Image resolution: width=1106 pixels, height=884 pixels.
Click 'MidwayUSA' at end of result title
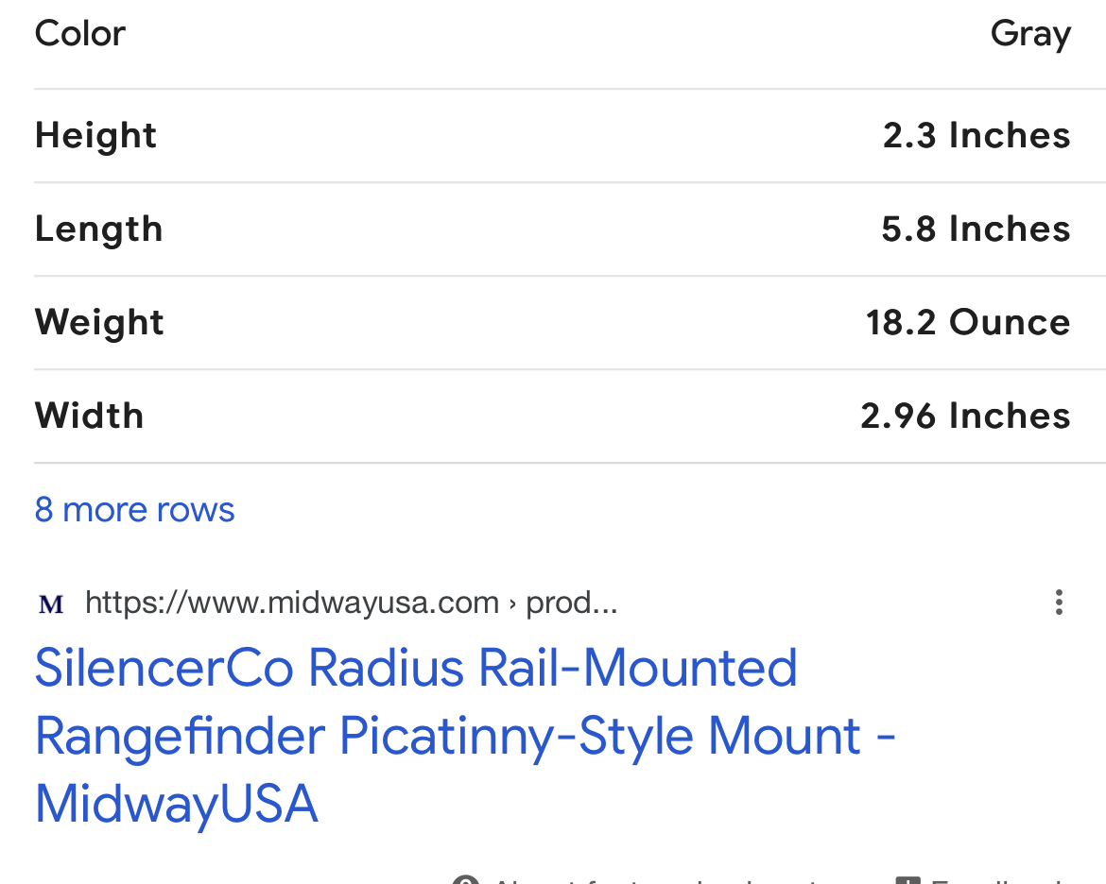(177, 804)
